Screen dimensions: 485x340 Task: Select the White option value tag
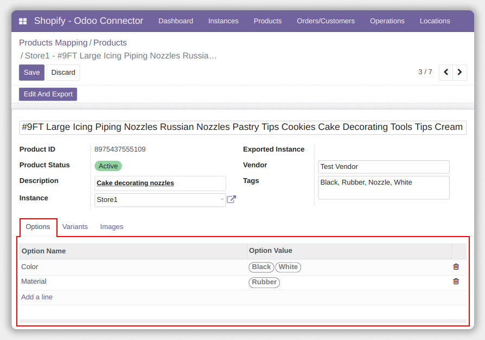coord(288,267)
